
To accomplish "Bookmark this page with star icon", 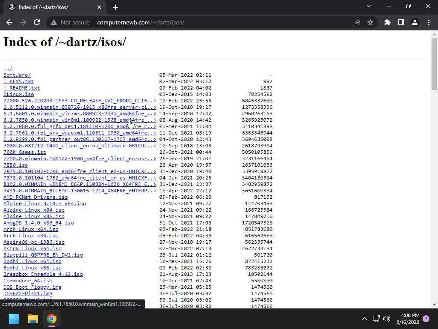I will 370,22.
